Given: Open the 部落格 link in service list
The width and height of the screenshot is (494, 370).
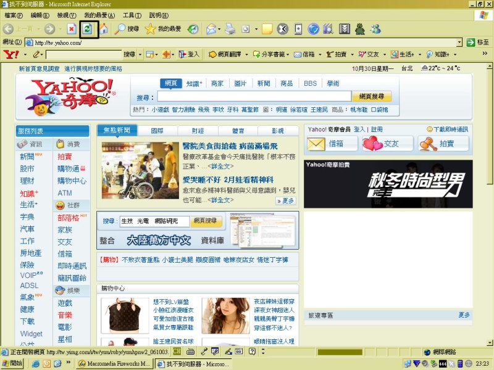Looking at the screenshot, I should tap(68, 218).
